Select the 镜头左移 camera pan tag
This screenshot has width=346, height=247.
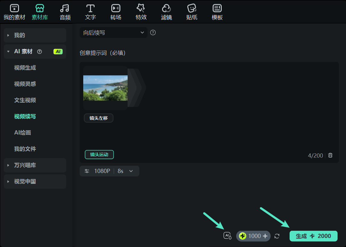point(98,118)
